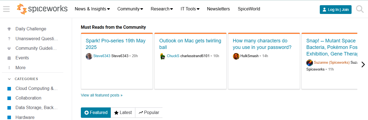Image resolution: width=368 pixels, height=120 pixels.
Task: Click the Suzanne (Spiceworks) username link
Action: [332, 63]
